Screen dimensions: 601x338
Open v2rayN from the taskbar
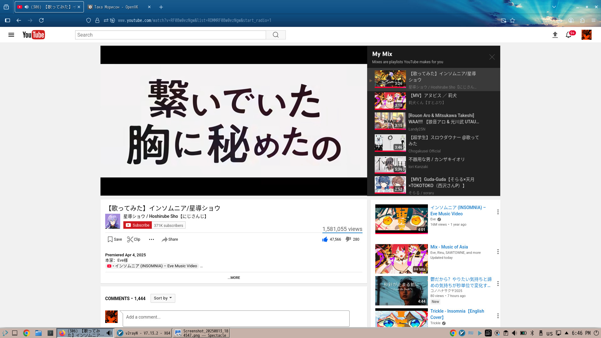pos(143,333)
